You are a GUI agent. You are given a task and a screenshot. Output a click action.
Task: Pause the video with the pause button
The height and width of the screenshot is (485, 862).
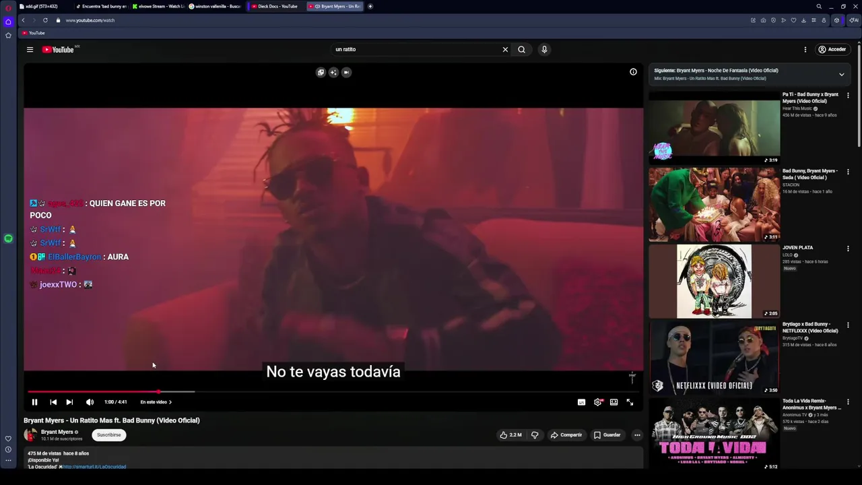pyautogui.click(x=34, y=402)
